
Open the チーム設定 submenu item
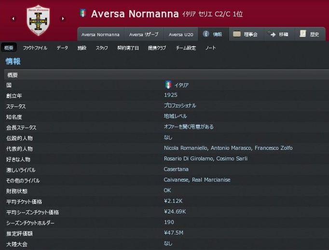(x=186, y=48)
